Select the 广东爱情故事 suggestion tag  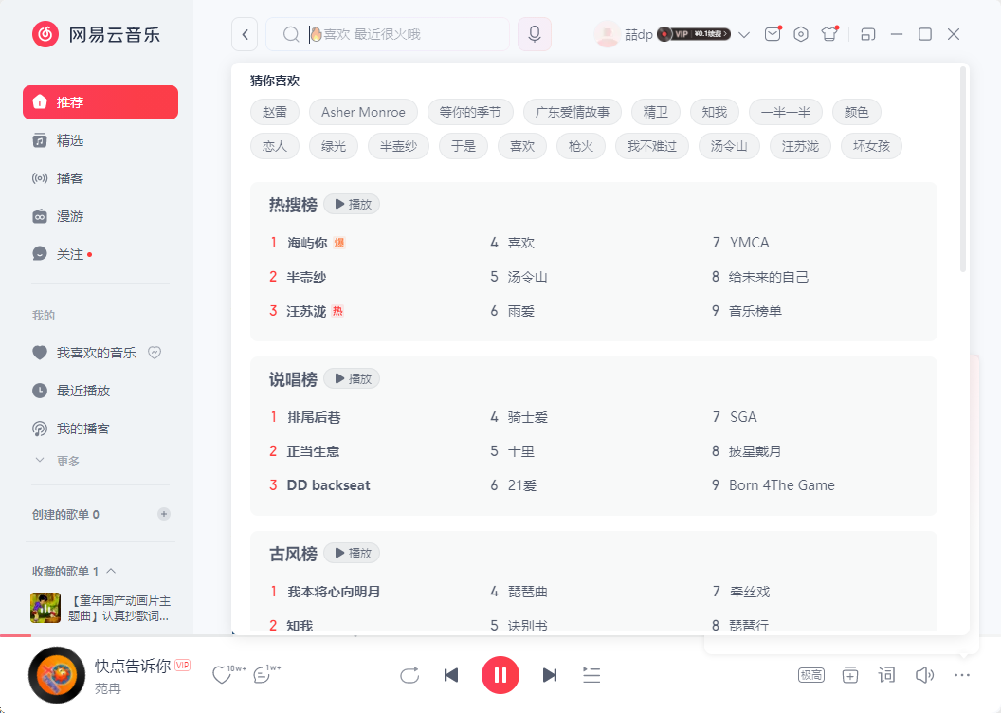pos(572,112)
